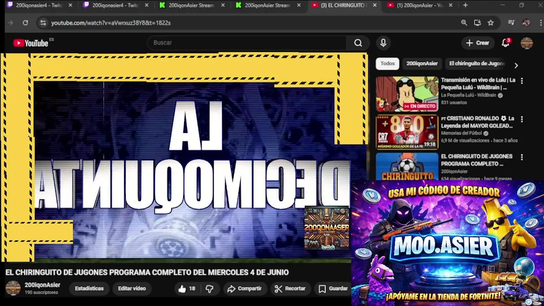Select the Todos filter chip
This screenshot has width=544, height=306.
[x=388, y=64]
